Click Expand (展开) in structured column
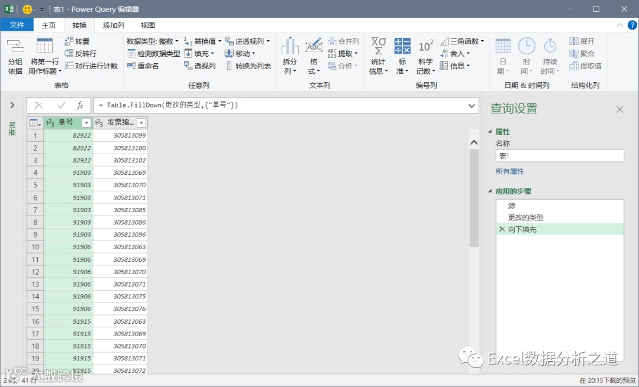639x387 pixels. pyautogui.click(x=582, y=41)
